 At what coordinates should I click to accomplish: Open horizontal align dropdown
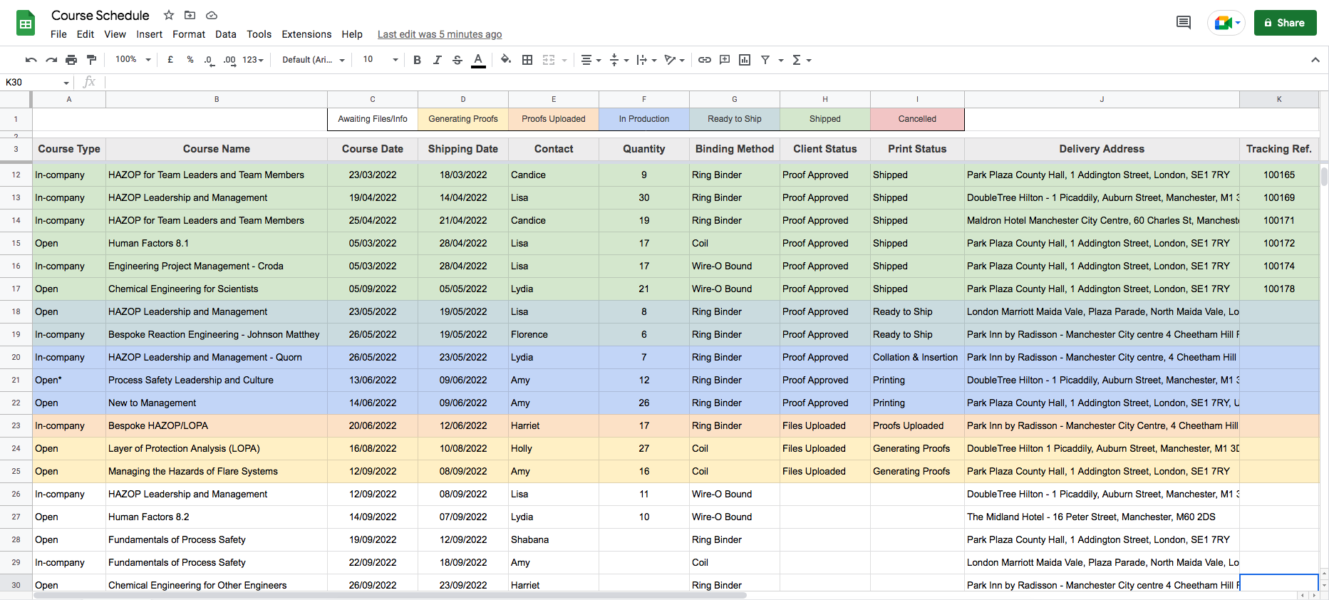click(591, 60)
